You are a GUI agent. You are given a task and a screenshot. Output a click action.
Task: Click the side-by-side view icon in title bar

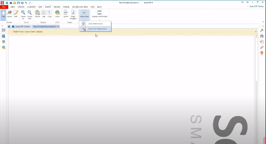click(x=247, y=2)
